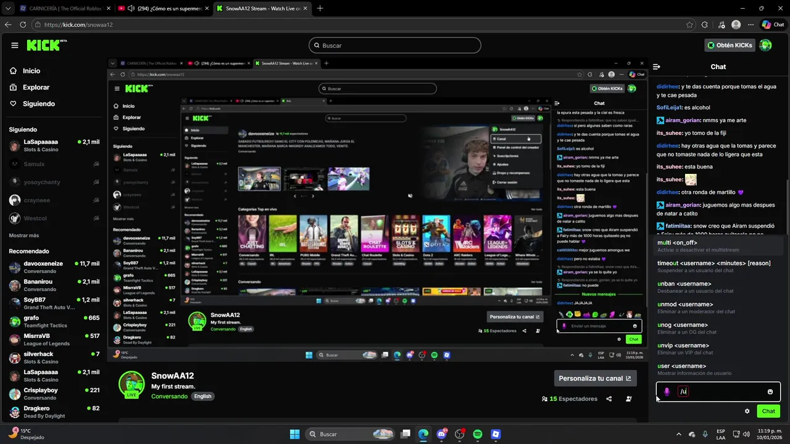Open Bananirou recommended channel
Image resolution: width=790 pixels, height=444 pixels.
pos(54,285)
